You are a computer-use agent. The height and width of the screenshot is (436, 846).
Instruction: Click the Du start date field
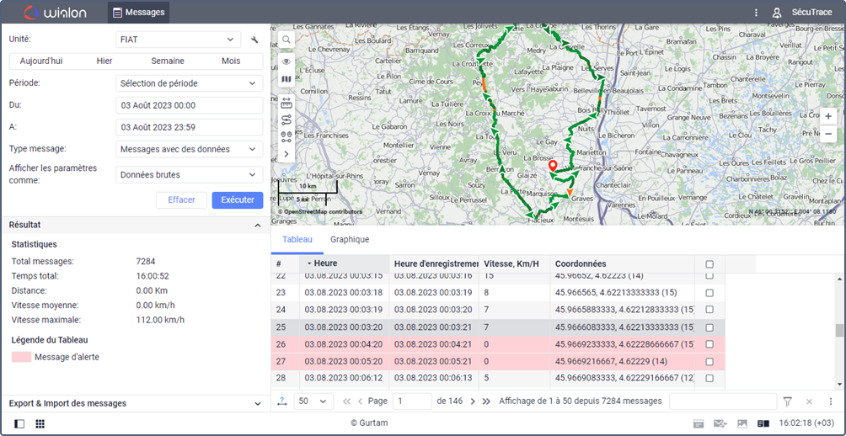point(189,105)
